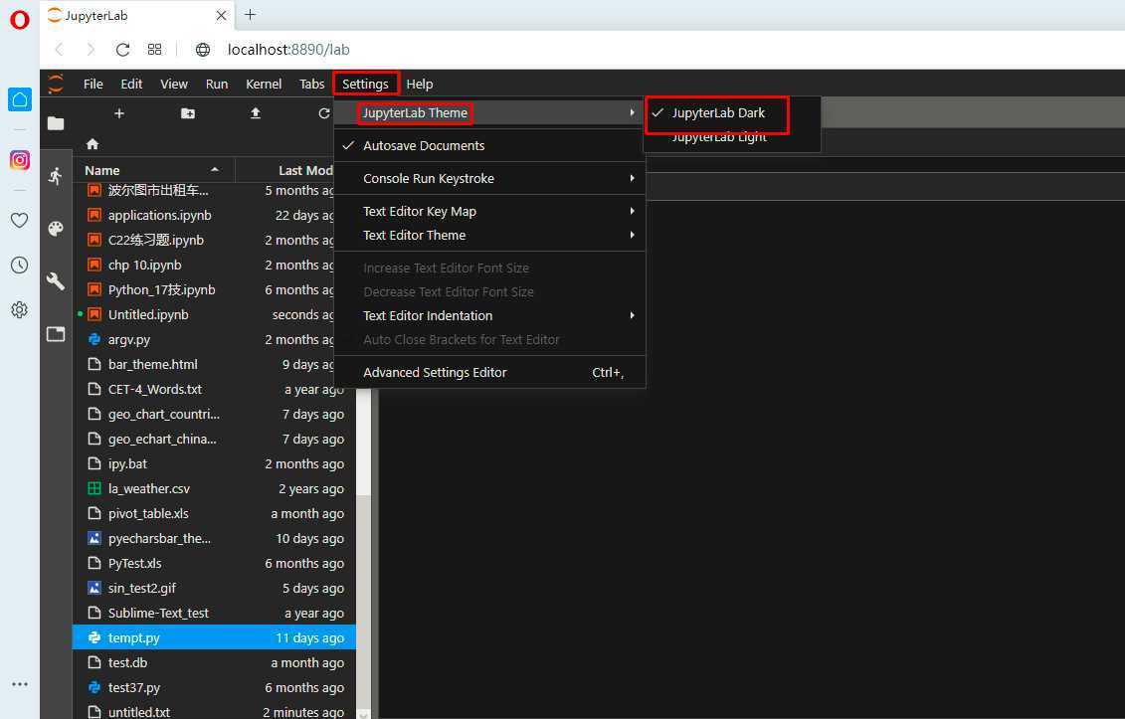Viewport: 1125px width, 719px height.
Task: Select the JupyterLab Light theme
Action: (731, 137)
